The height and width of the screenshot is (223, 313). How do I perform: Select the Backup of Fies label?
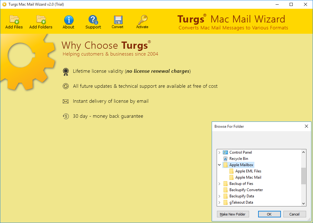click(x=241, y=184)
